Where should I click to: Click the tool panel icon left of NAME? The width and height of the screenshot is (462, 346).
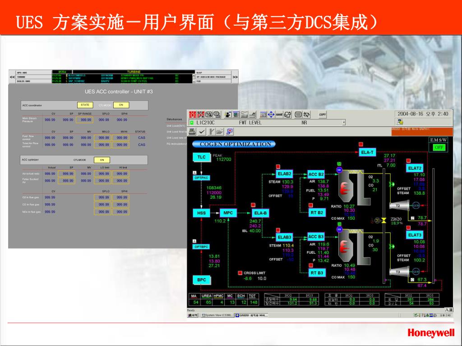263,114
